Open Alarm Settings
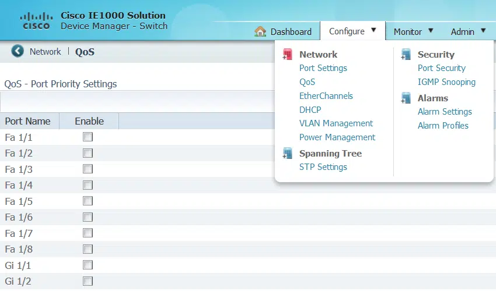This screenshot has height=291, width=496. coord(445,112)
